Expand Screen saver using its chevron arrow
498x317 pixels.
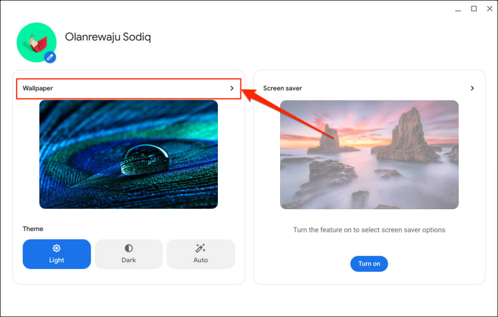click(472, 88)
